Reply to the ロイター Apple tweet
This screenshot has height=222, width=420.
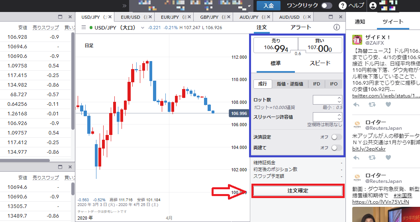click(356, 158)
